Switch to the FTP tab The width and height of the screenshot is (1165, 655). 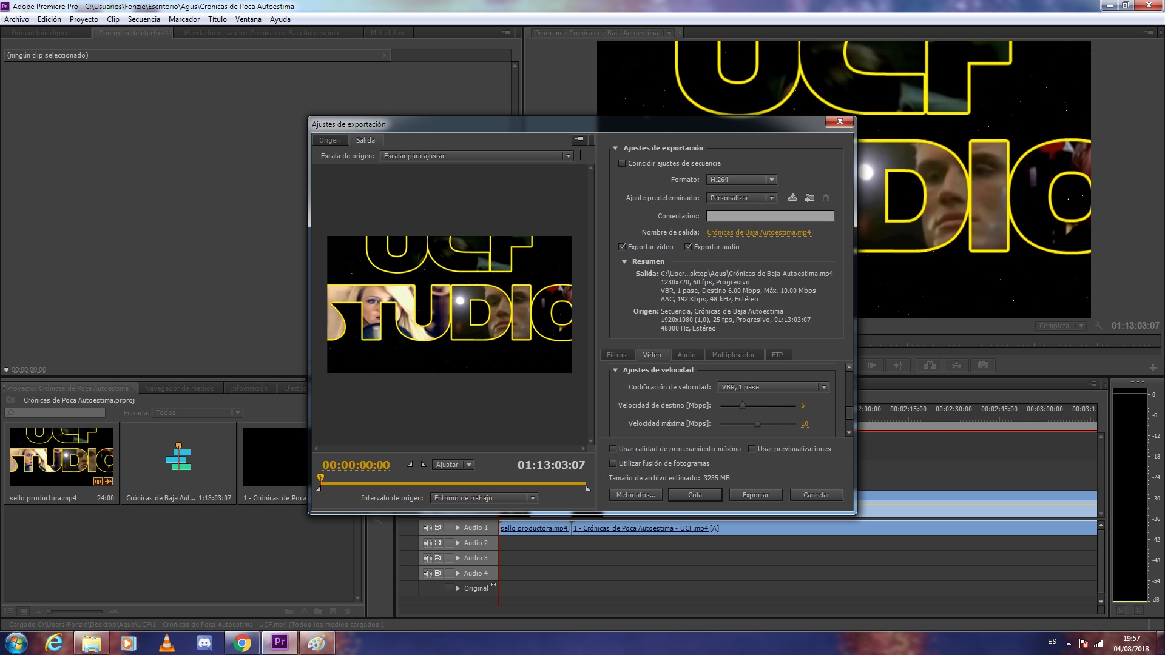[777, 355]
